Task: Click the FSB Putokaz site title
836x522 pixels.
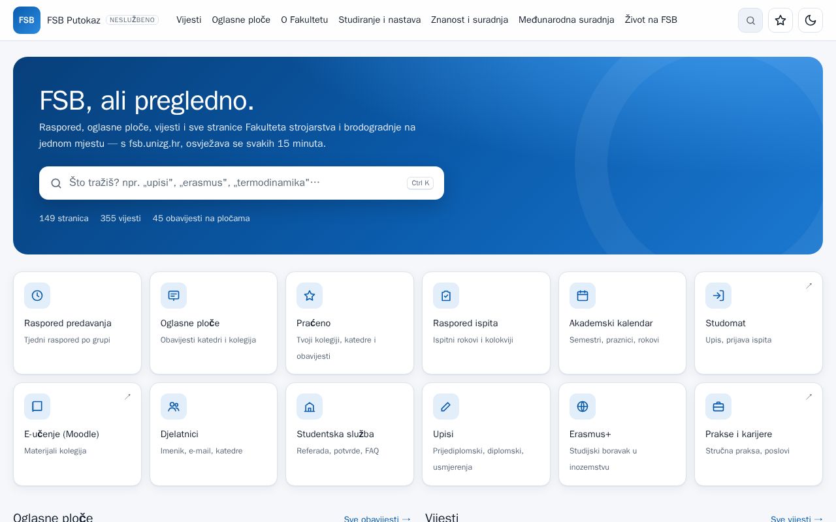Action: click(74, 20)
